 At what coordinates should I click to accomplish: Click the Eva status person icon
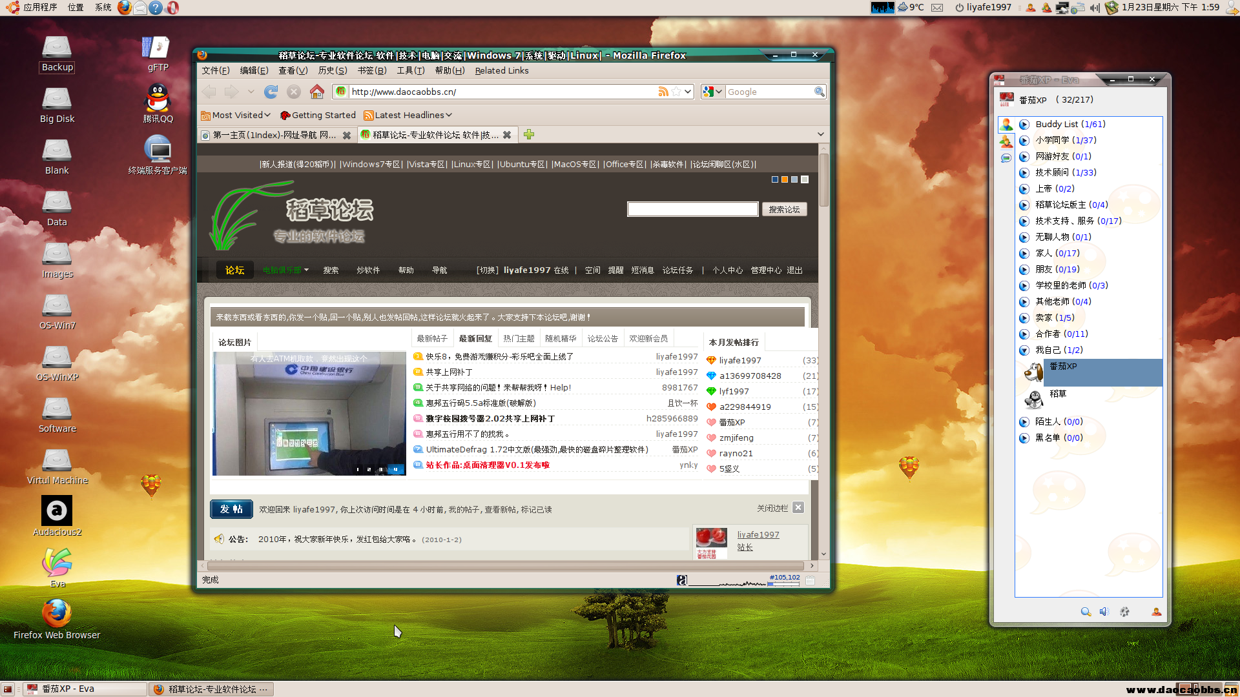click(x=1156, y=612)
